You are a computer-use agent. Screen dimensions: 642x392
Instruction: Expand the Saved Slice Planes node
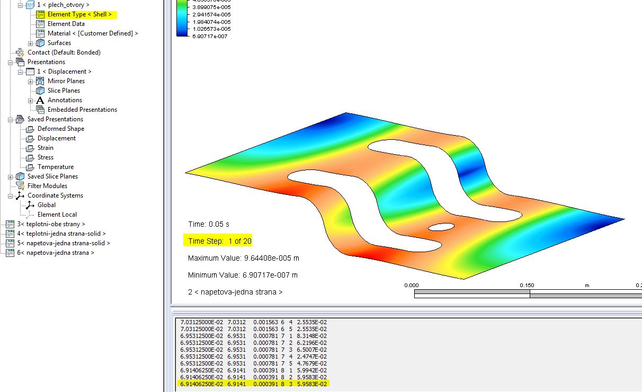pos(11,176)
